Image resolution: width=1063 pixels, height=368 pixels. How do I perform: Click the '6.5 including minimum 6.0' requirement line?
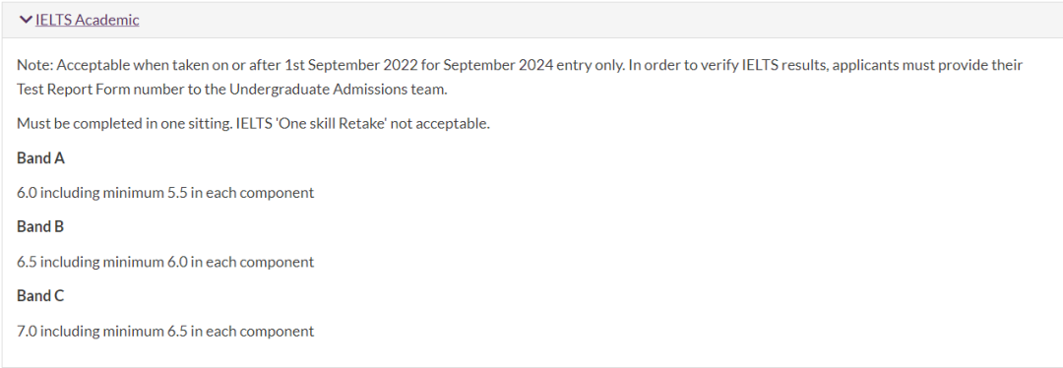click(165, 262)
